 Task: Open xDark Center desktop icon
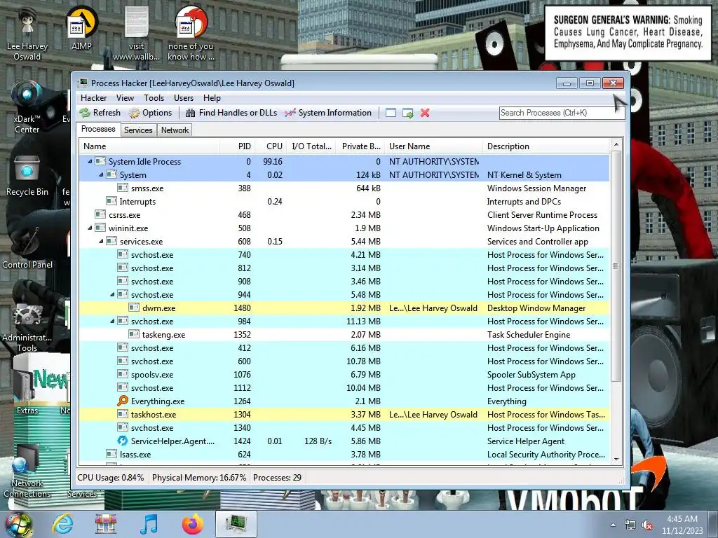(27, 108)
